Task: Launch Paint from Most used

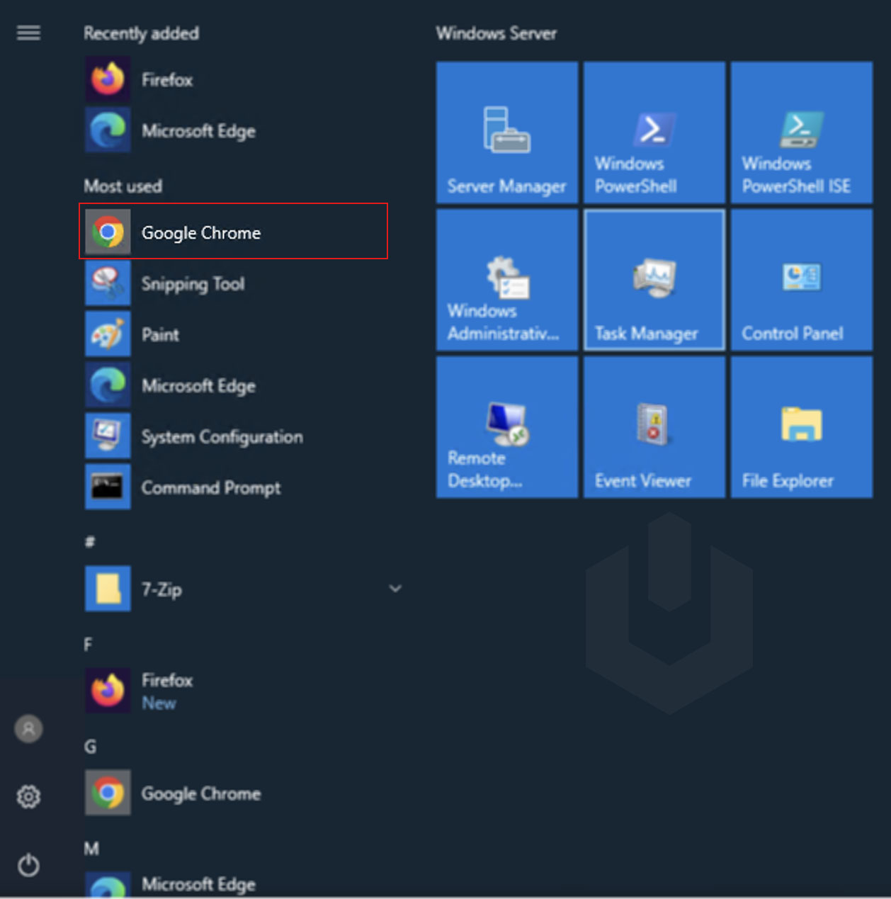Action: click(159, 334)
